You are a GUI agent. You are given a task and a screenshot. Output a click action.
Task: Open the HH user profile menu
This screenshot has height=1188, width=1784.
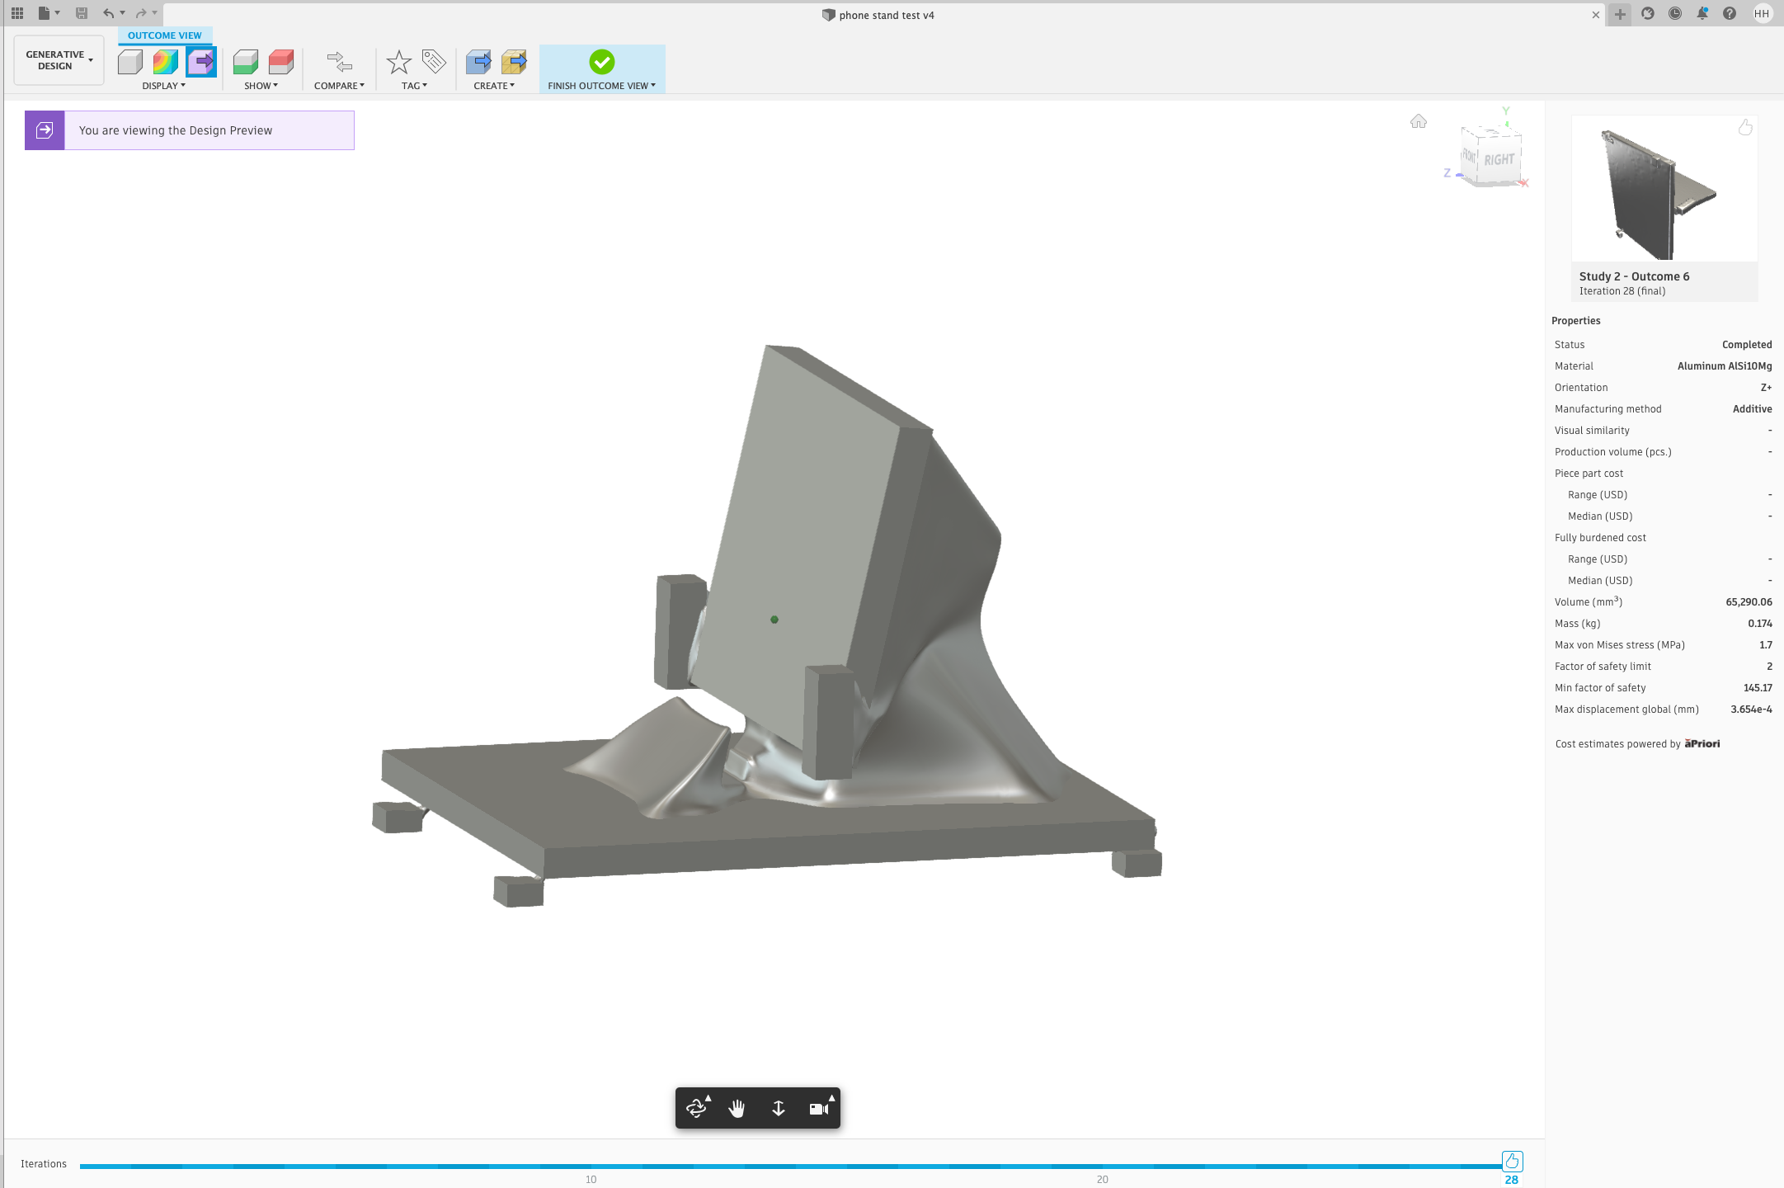pyautogui.click(x=1762, y=13)
